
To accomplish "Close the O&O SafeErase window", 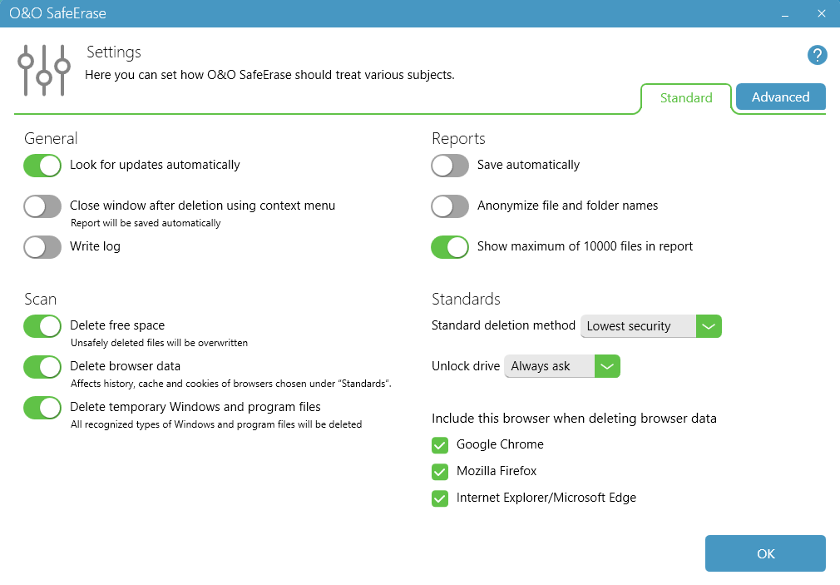I will point(822,13).
